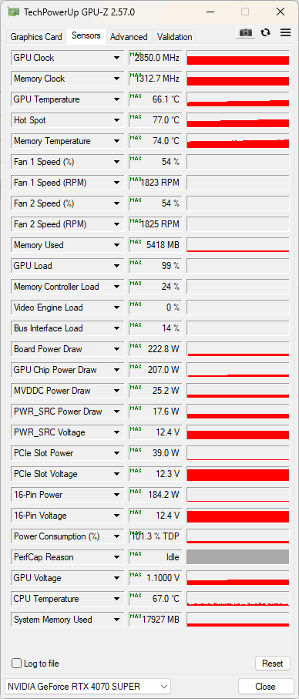The width and height of the screenshot is (299, 699).
Task: Open the NVIDIA GeForce RTX 4070 SUPER dropdown
Action: tap(88, 687)
